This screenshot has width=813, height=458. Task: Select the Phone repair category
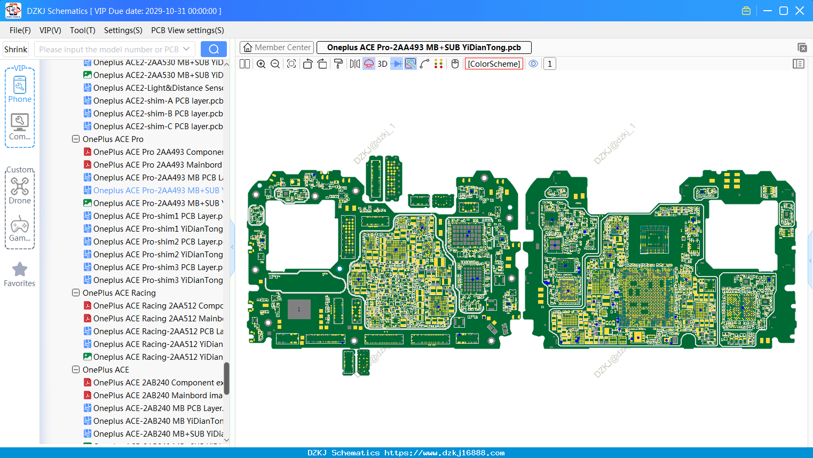click(x=20, y=90)
